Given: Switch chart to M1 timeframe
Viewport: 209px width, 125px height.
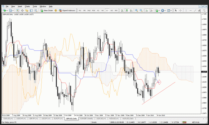Looking at the screenshot, I should pos(80,10).
